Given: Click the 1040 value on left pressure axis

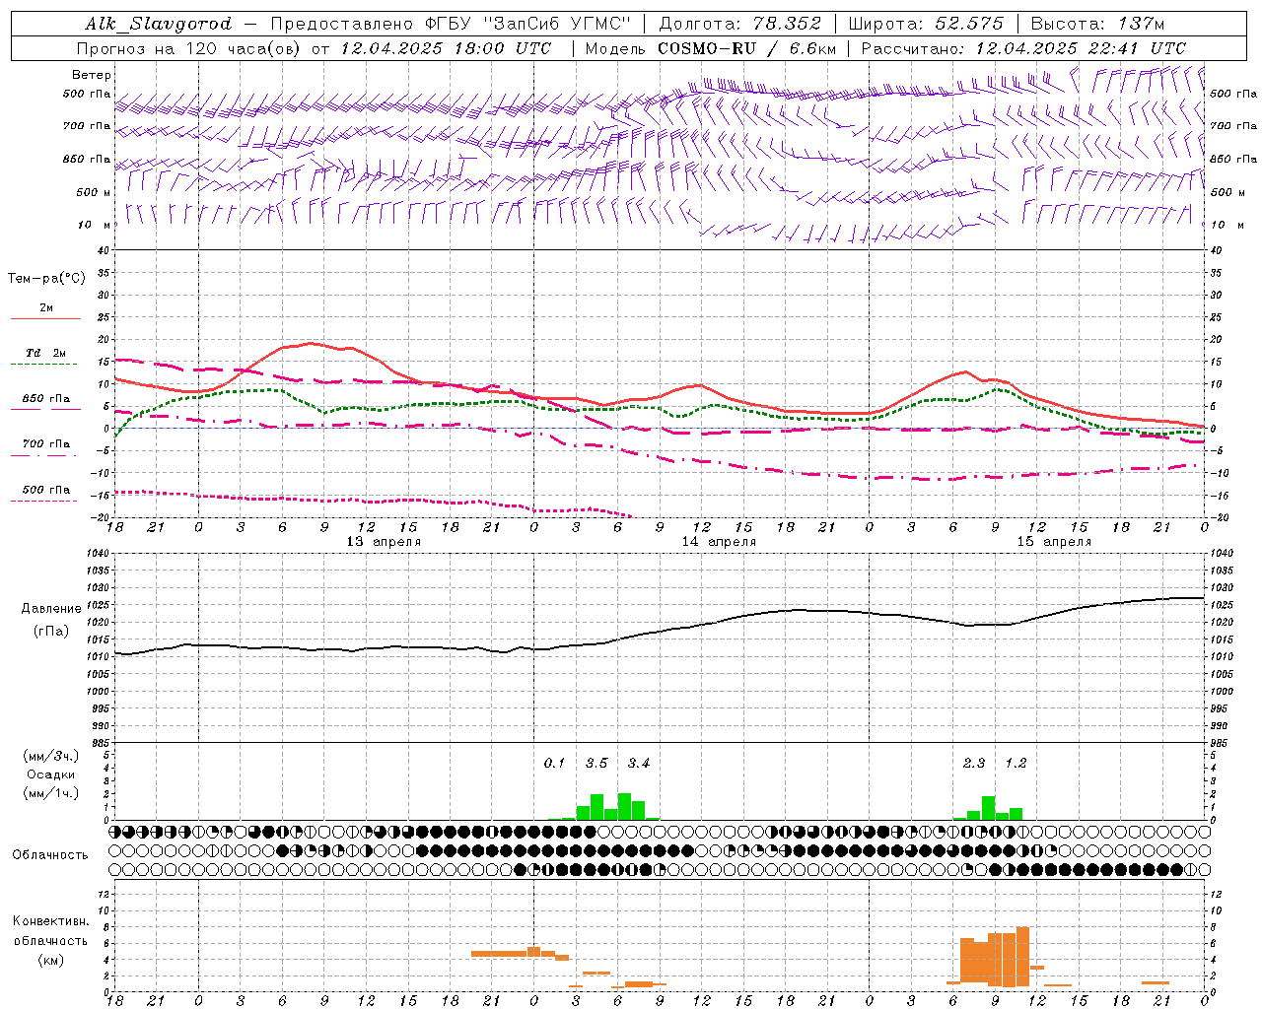Looking at the screenshot, I should click(97, 554).
